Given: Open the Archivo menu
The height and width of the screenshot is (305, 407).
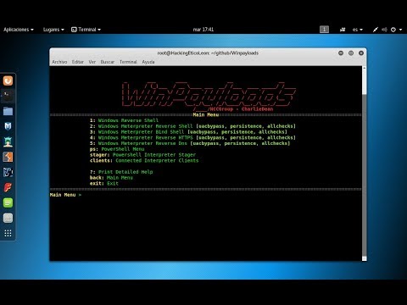Looking at the screenshot, I should 59,62.
